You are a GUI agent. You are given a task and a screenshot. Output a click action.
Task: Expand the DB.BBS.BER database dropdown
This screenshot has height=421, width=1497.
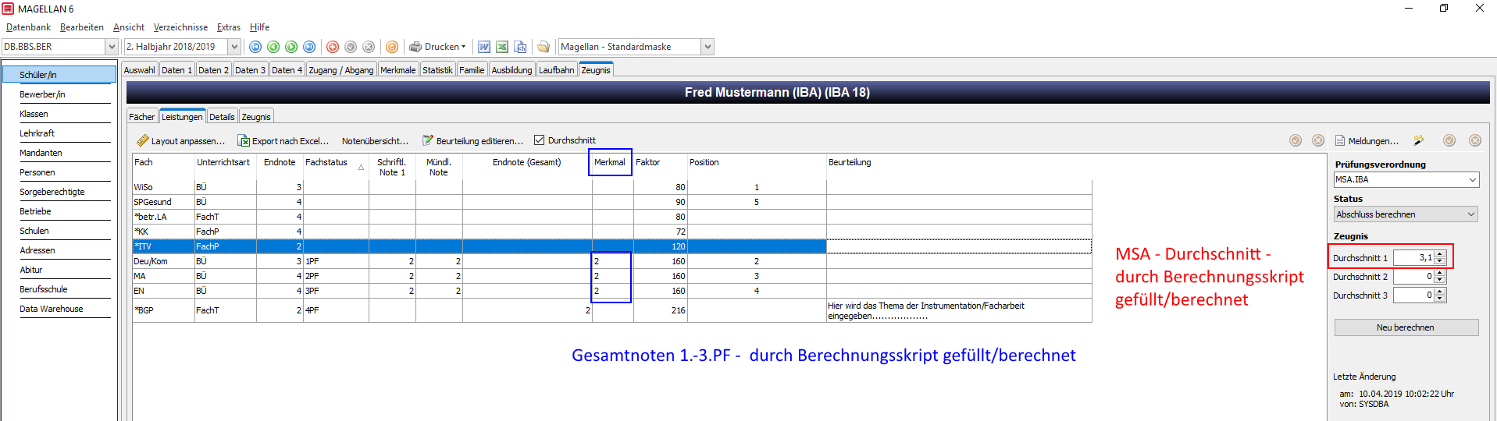(x=111, y=47)
